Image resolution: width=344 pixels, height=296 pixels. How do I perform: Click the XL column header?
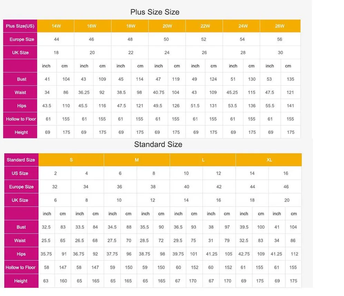point(269,160)
